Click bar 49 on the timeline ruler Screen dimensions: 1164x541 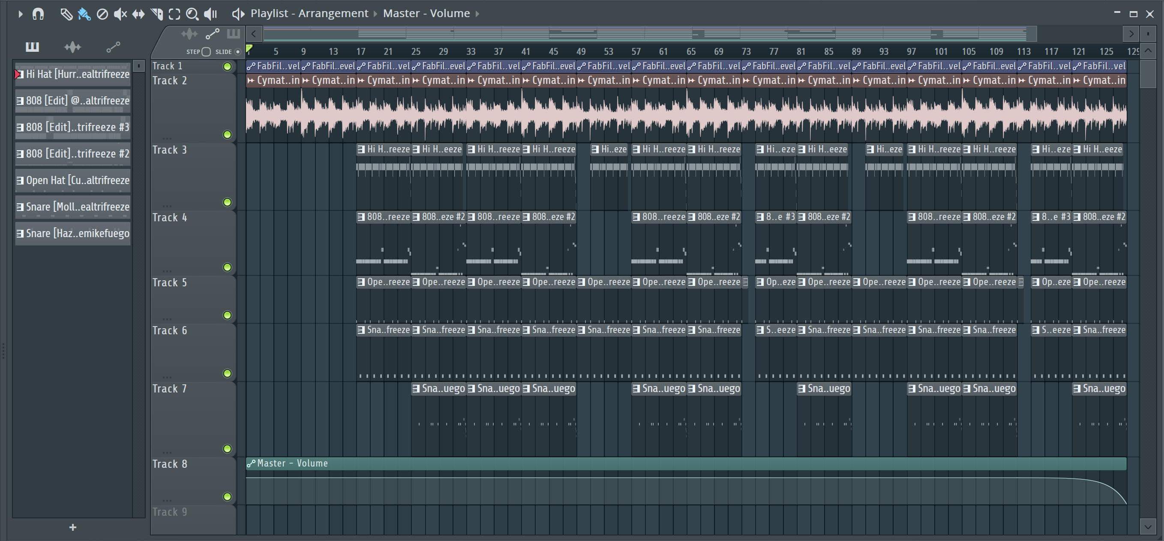581,51
